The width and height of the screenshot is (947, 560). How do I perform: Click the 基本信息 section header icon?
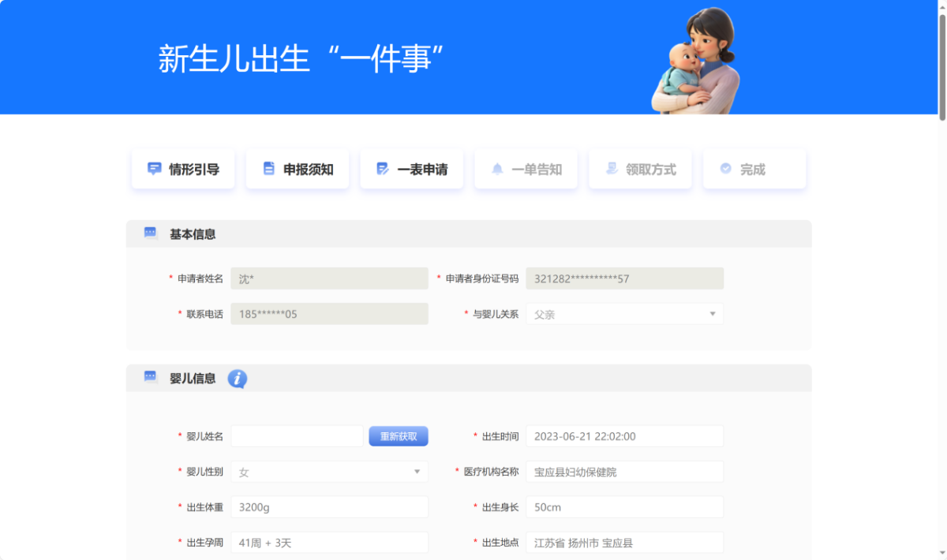point(151,233)
